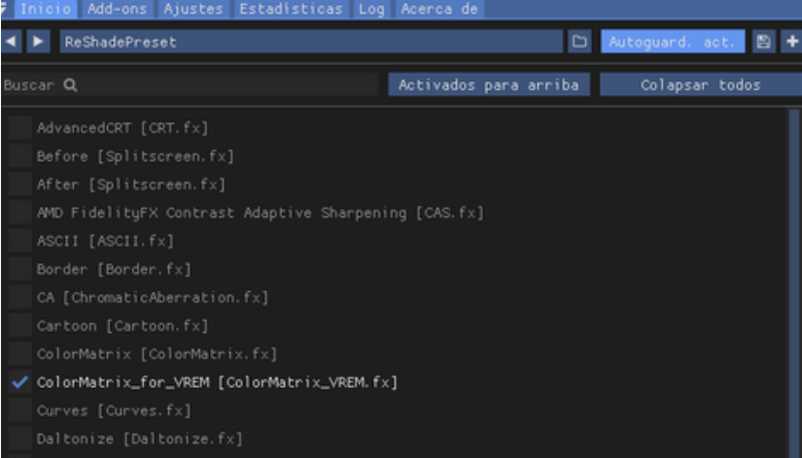Add new preset with plus icon
The image size is (802, 458).
tap(791, 42)
